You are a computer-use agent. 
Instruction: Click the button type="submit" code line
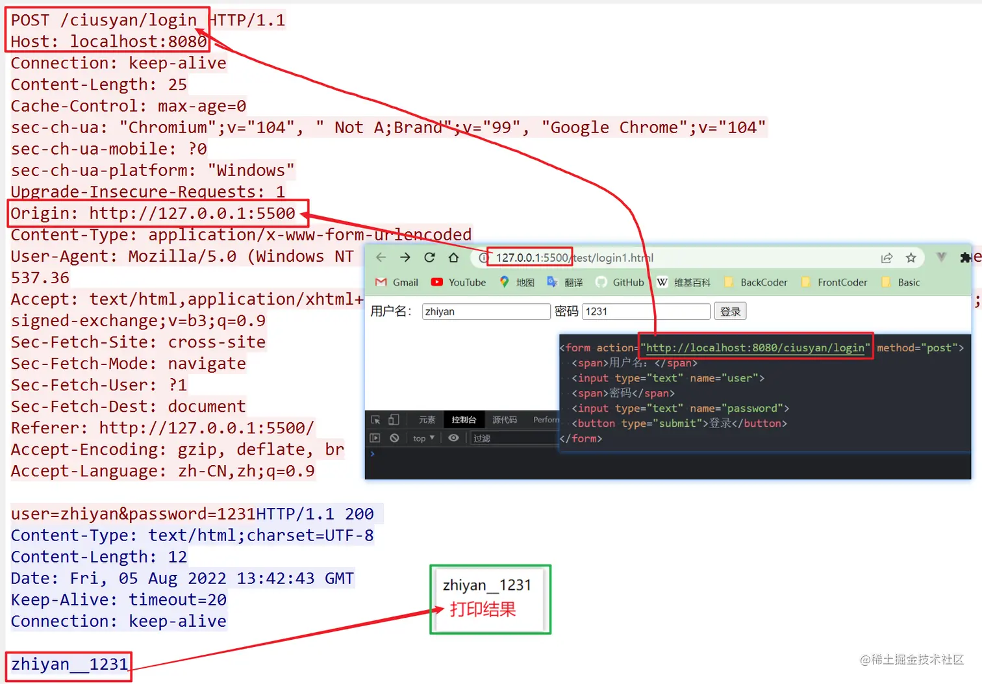click(679, 423)
